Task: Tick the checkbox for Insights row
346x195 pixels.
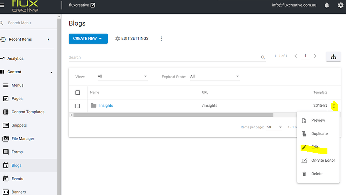Action: point(77,106)
